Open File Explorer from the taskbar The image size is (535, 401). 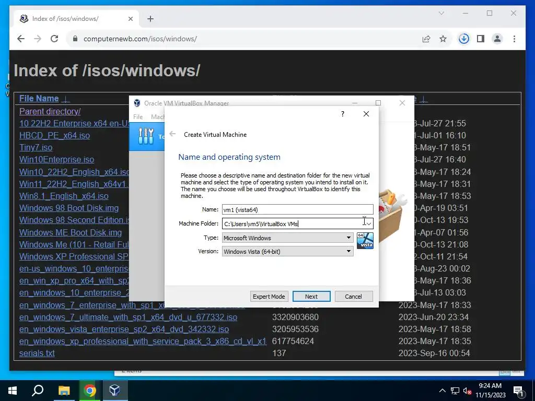tap(64, 391)
